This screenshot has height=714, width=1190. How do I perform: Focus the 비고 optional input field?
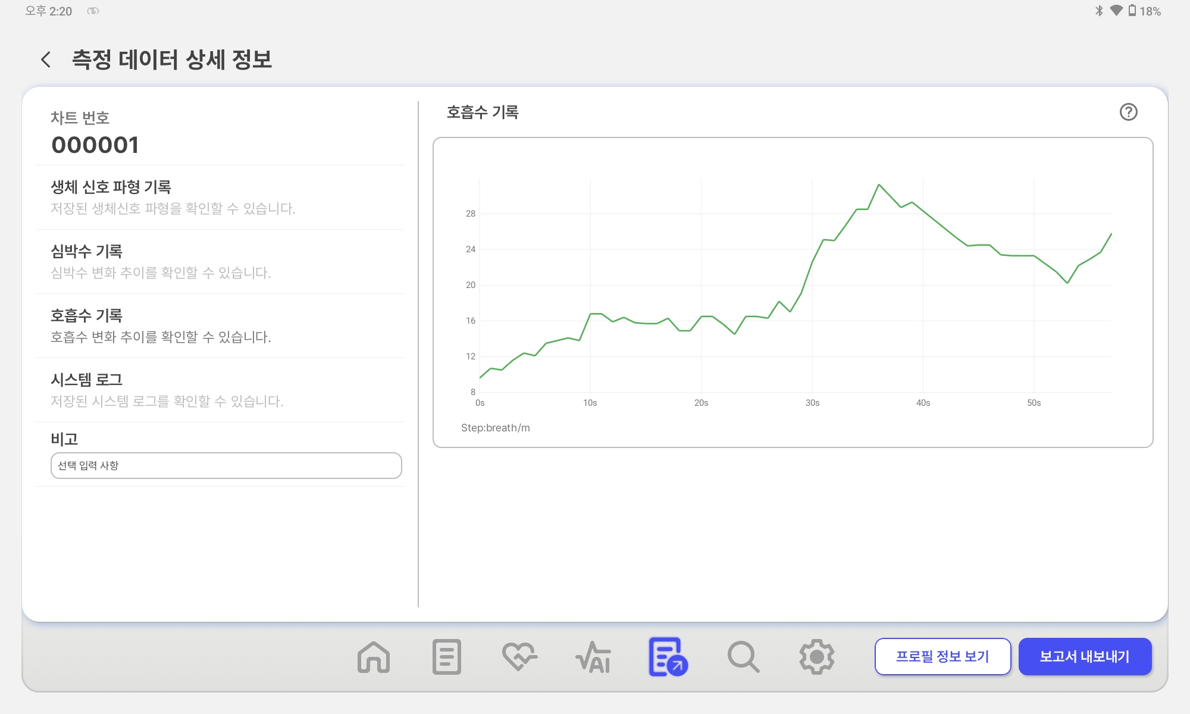[226, 465]
